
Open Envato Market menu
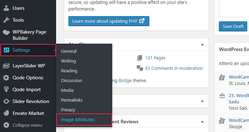28,113
